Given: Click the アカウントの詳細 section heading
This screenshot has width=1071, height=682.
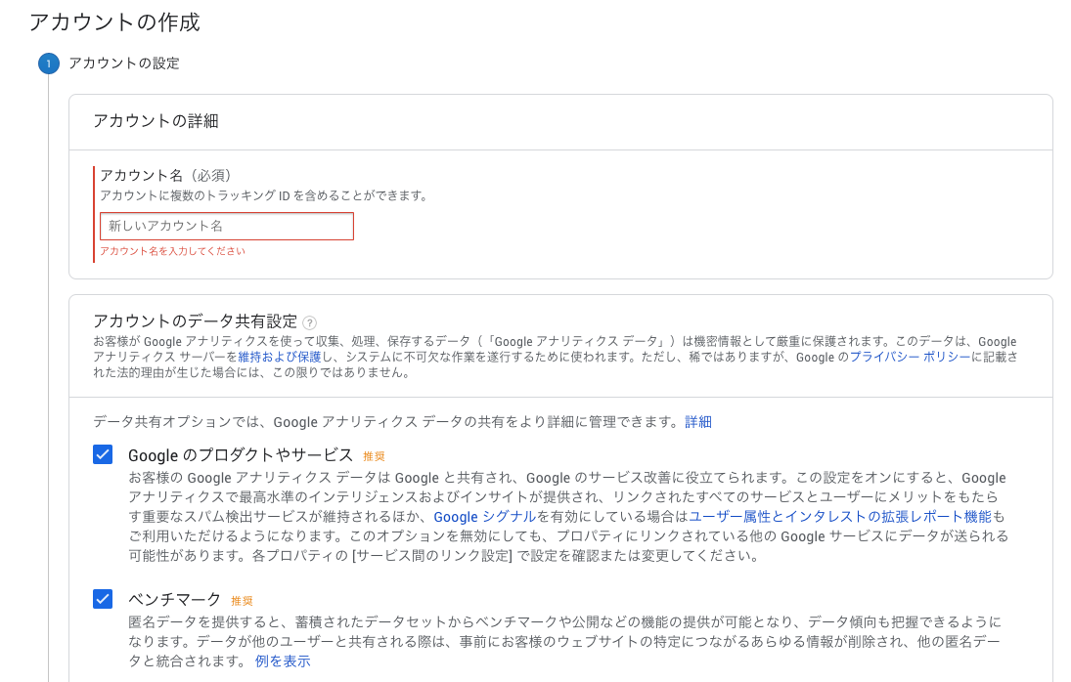Looking at the screenshot, I should click(x=156, y=121).
